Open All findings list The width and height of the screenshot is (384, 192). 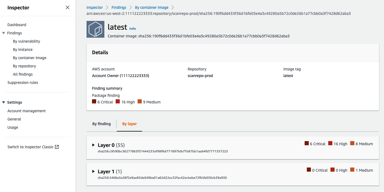[x=23, y=74]
